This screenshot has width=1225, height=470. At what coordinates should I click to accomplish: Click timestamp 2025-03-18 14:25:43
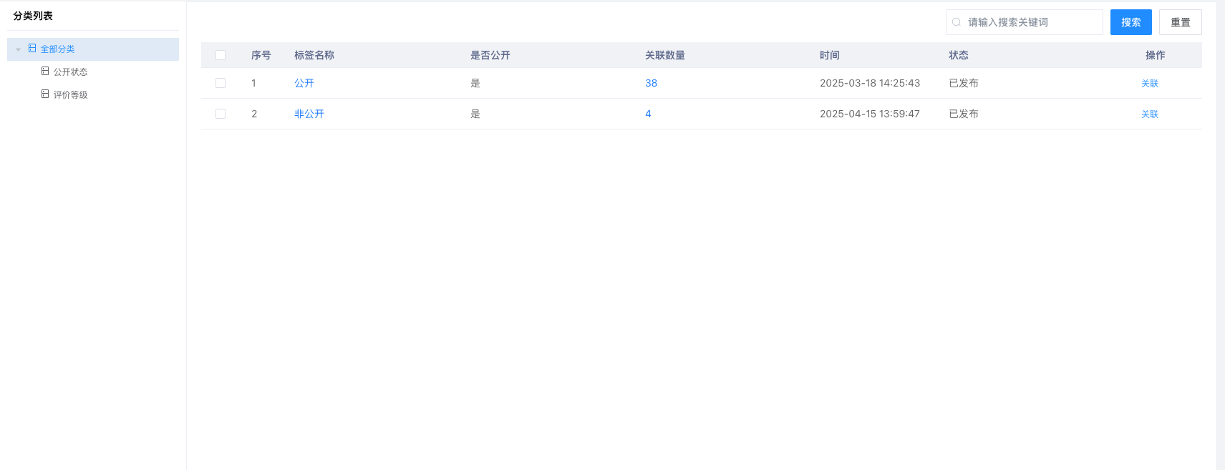[x=870, y=83]
